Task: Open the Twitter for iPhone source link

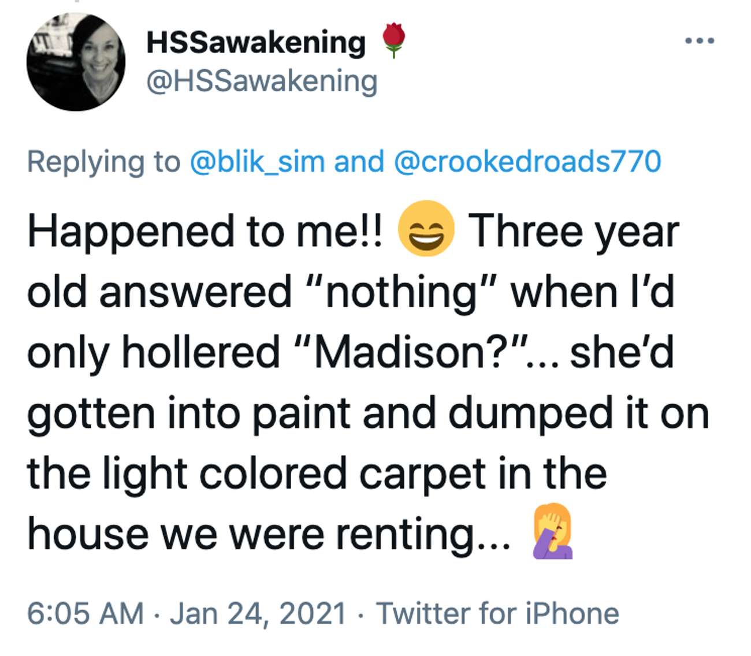Action: click(x=497, y=613)
